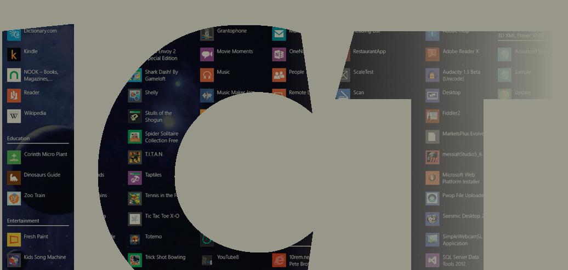Screen dimensions: 568x270
Task: Open SQL Server Data Tools 2012
Action: coord(432,260)
